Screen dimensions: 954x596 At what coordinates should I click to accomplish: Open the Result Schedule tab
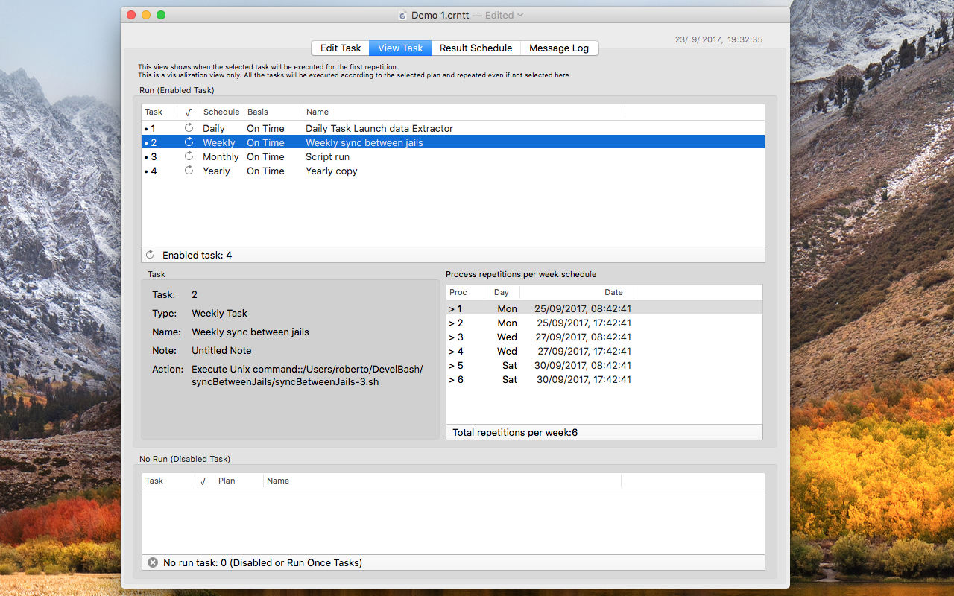476,48
